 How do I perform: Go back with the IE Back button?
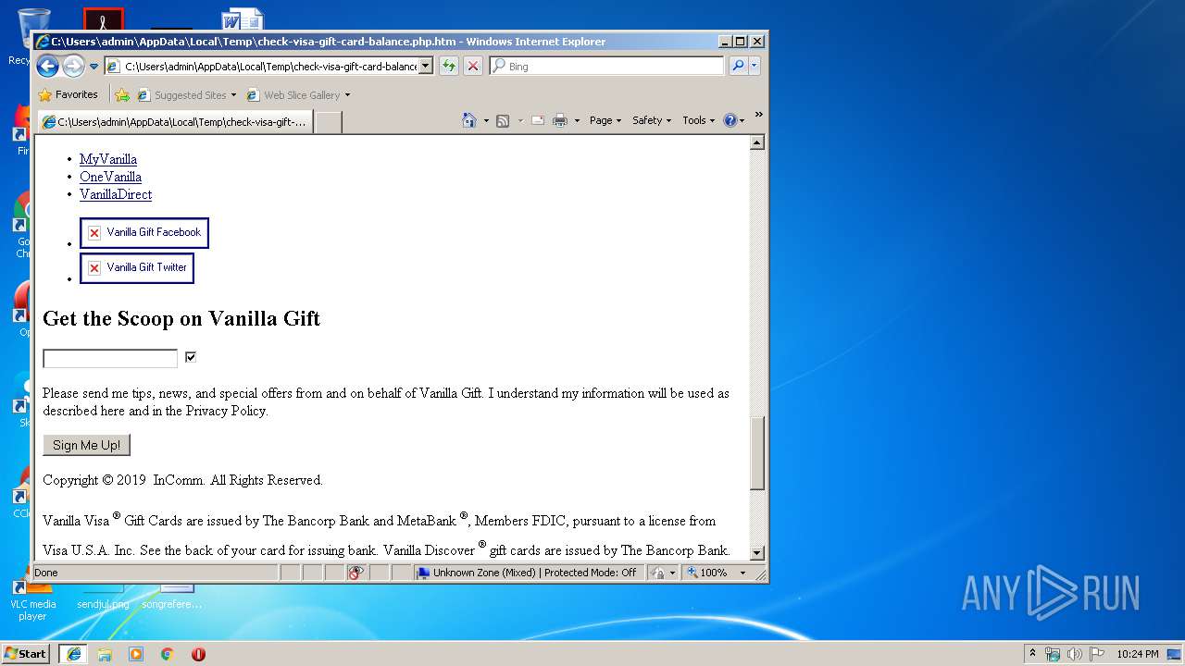tap(47, 66)
